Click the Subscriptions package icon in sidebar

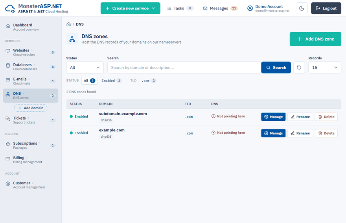(x=8, y=144)
